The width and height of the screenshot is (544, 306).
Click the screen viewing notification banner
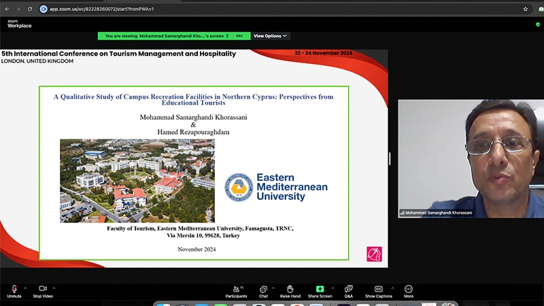[x=173, y=36]
